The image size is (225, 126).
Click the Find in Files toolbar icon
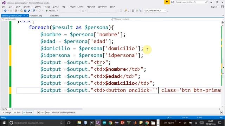[126, 11]
